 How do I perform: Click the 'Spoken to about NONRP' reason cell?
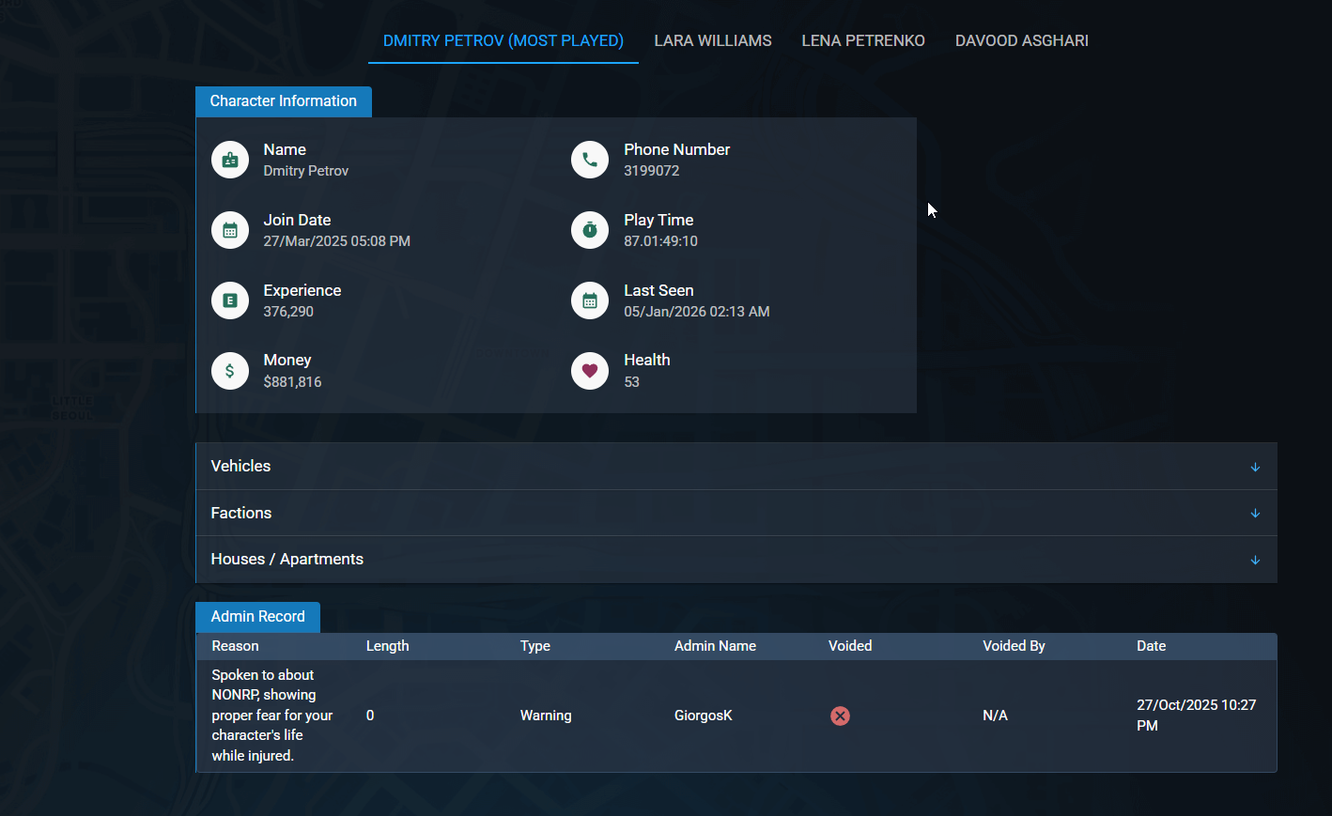(272, 716)
